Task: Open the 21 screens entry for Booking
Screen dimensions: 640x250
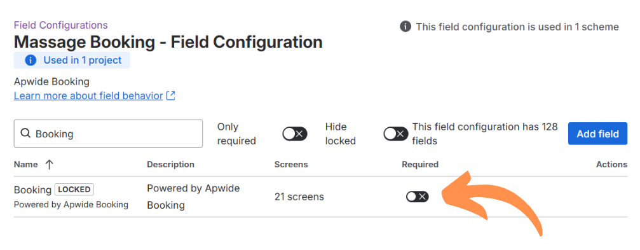Action: pos(299,197)
